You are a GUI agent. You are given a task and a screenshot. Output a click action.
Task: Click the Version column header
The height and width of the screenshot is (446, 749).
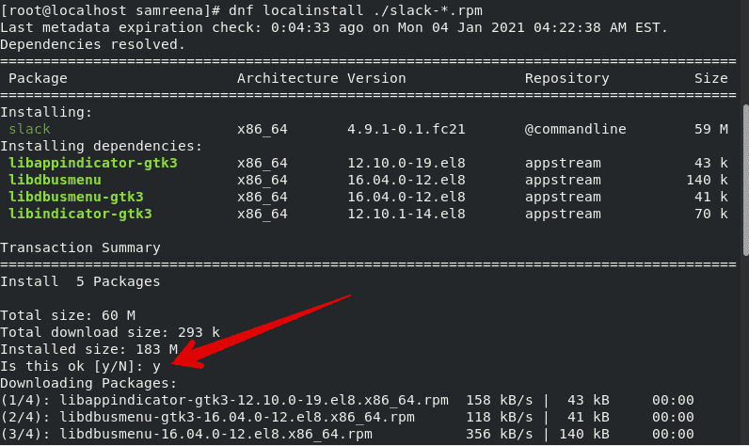point(376,78)
